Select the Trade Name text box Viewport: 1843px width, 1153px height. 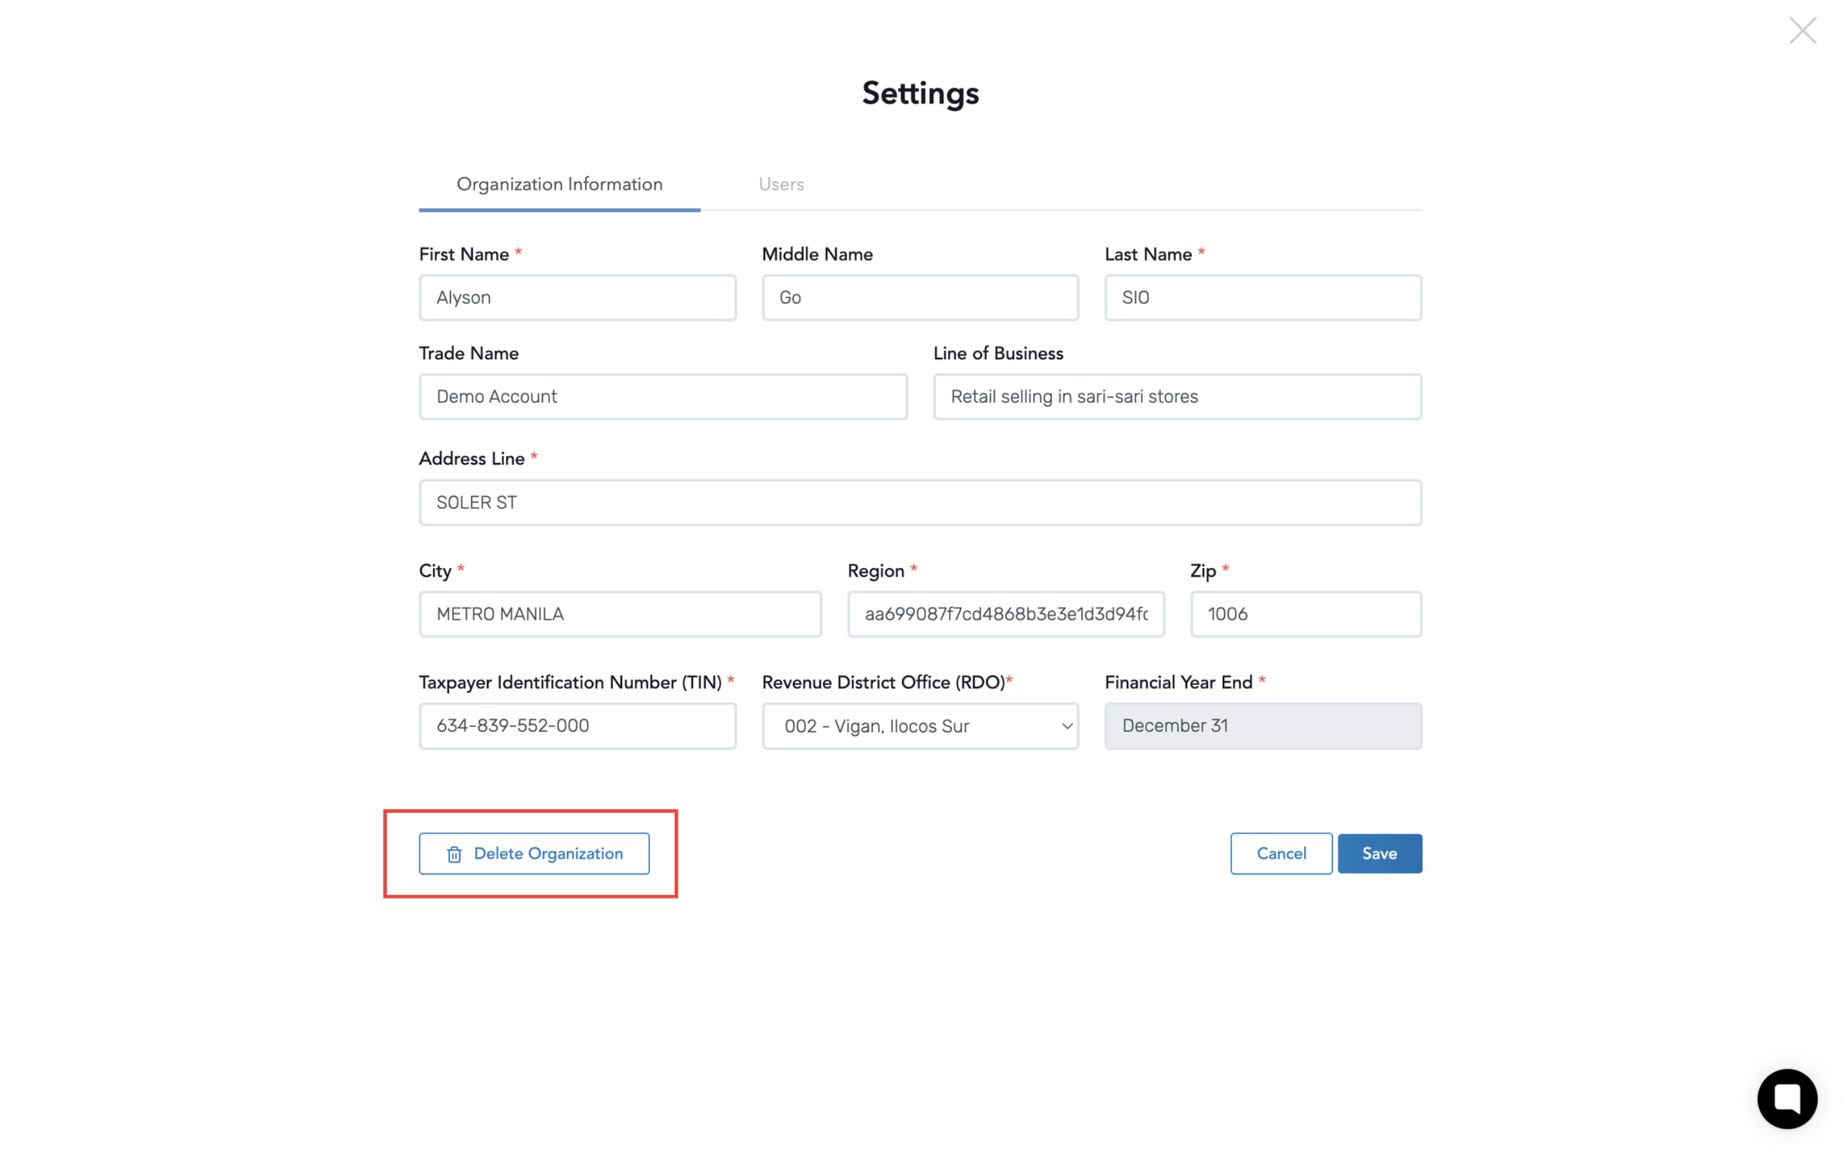662,397
